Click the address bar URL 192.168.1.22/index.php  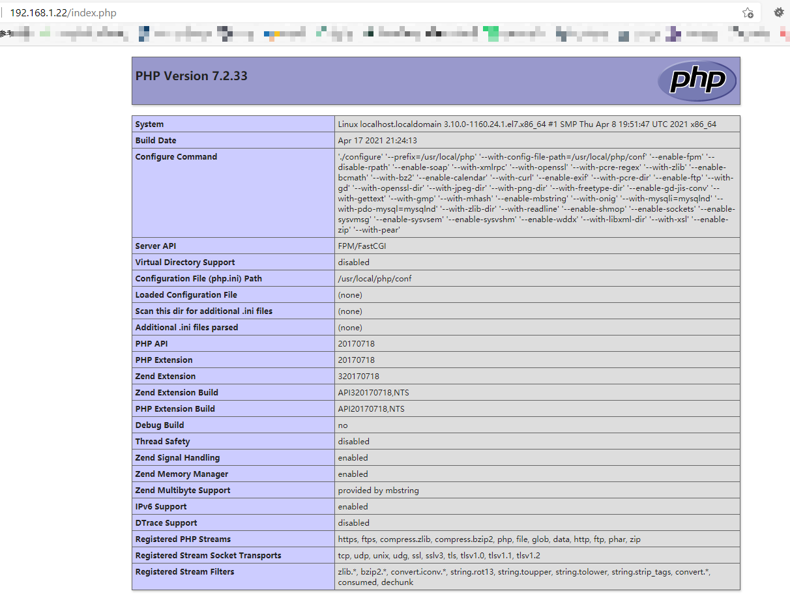(x=63, y=13)
